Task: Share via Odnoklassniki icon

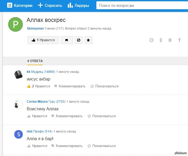Action: tap(161, 40)
